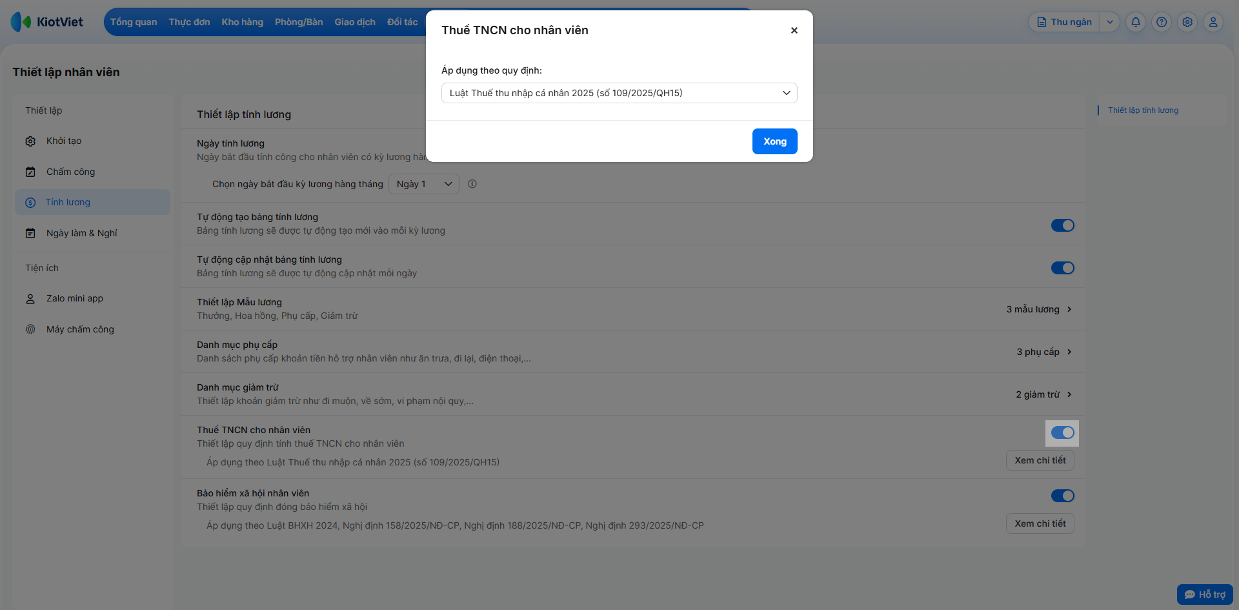Select Chấm công in sidebar

click(92, 172)
